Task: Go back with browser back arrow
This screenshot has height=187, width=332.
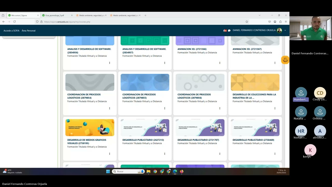Action: 3,22
